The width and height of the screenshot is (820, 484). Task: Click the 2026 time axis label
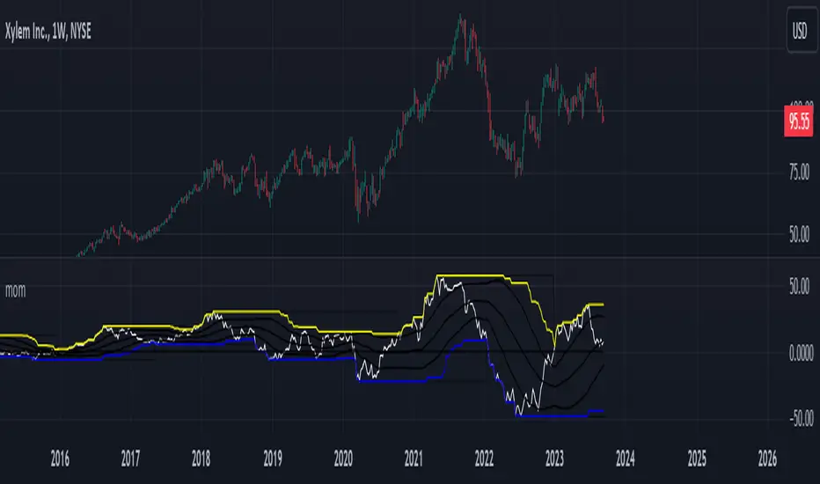(767, 458)
